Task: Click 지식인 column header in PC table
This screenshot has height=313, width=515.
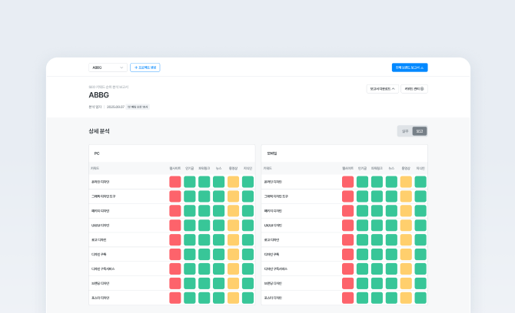Action: click(248, 169)
